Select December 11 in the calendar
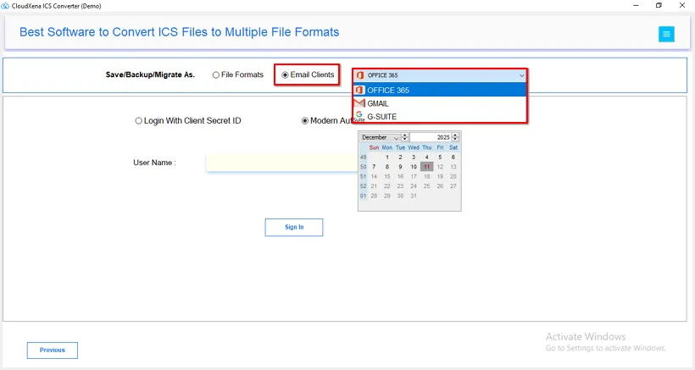Viewport: 695px width, 370px height. click(427, 167)
